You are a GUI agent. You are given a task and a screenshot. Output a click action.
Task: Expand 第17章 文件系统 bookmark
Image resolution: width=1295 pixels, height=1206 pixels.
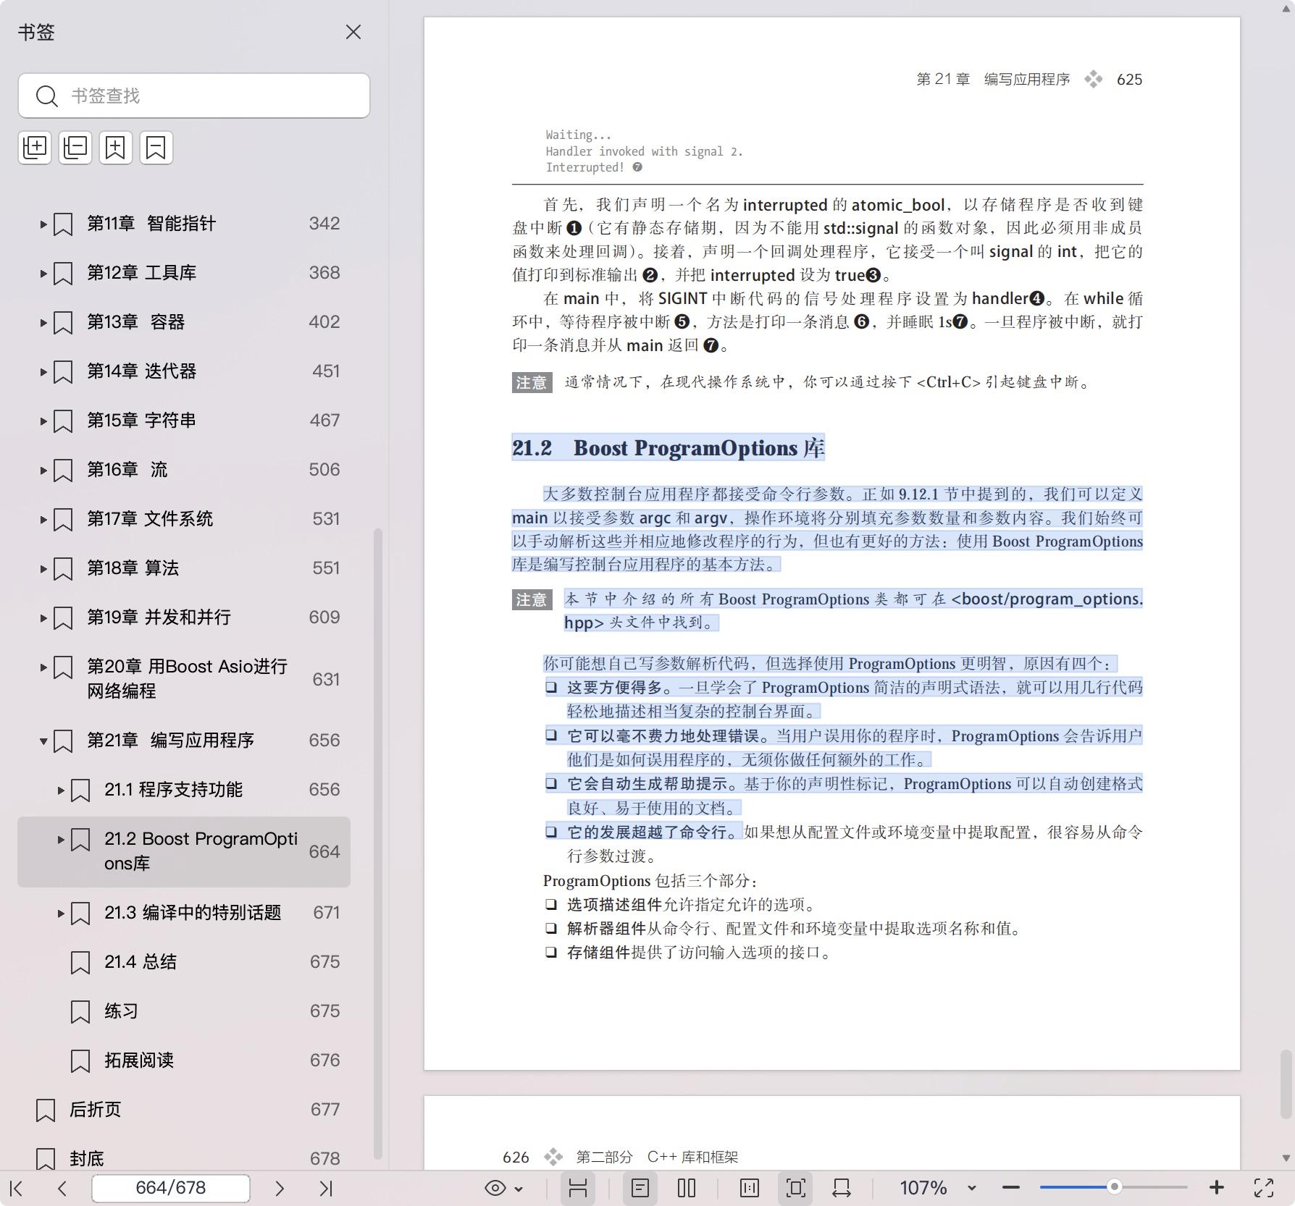tap(43, 520)
